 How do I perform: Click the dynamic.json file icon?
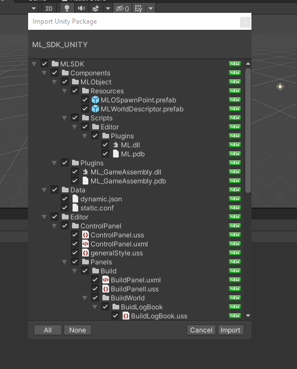[x=75, y=199]
